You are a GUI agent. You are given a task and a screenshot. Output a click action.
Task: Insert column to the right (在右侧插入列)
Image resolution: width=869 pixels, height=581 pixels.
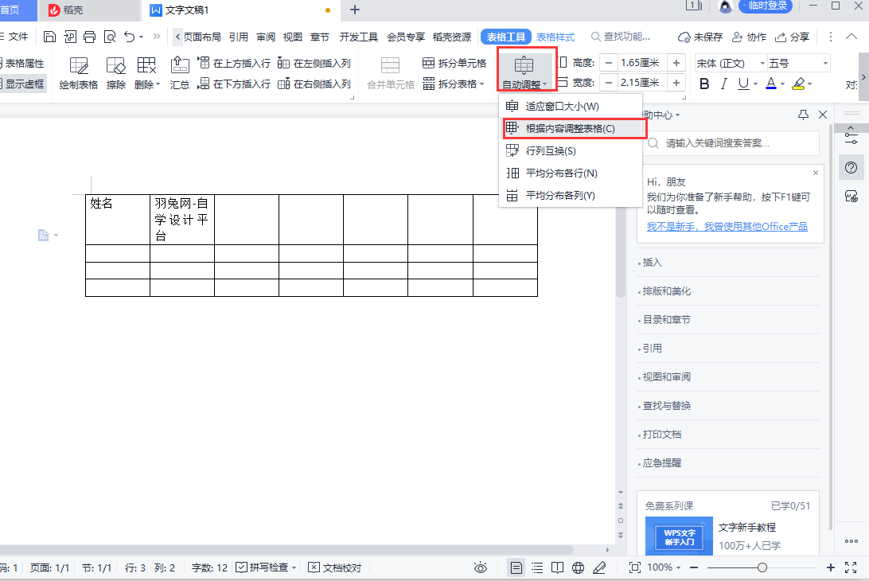[x=314, y=84]
